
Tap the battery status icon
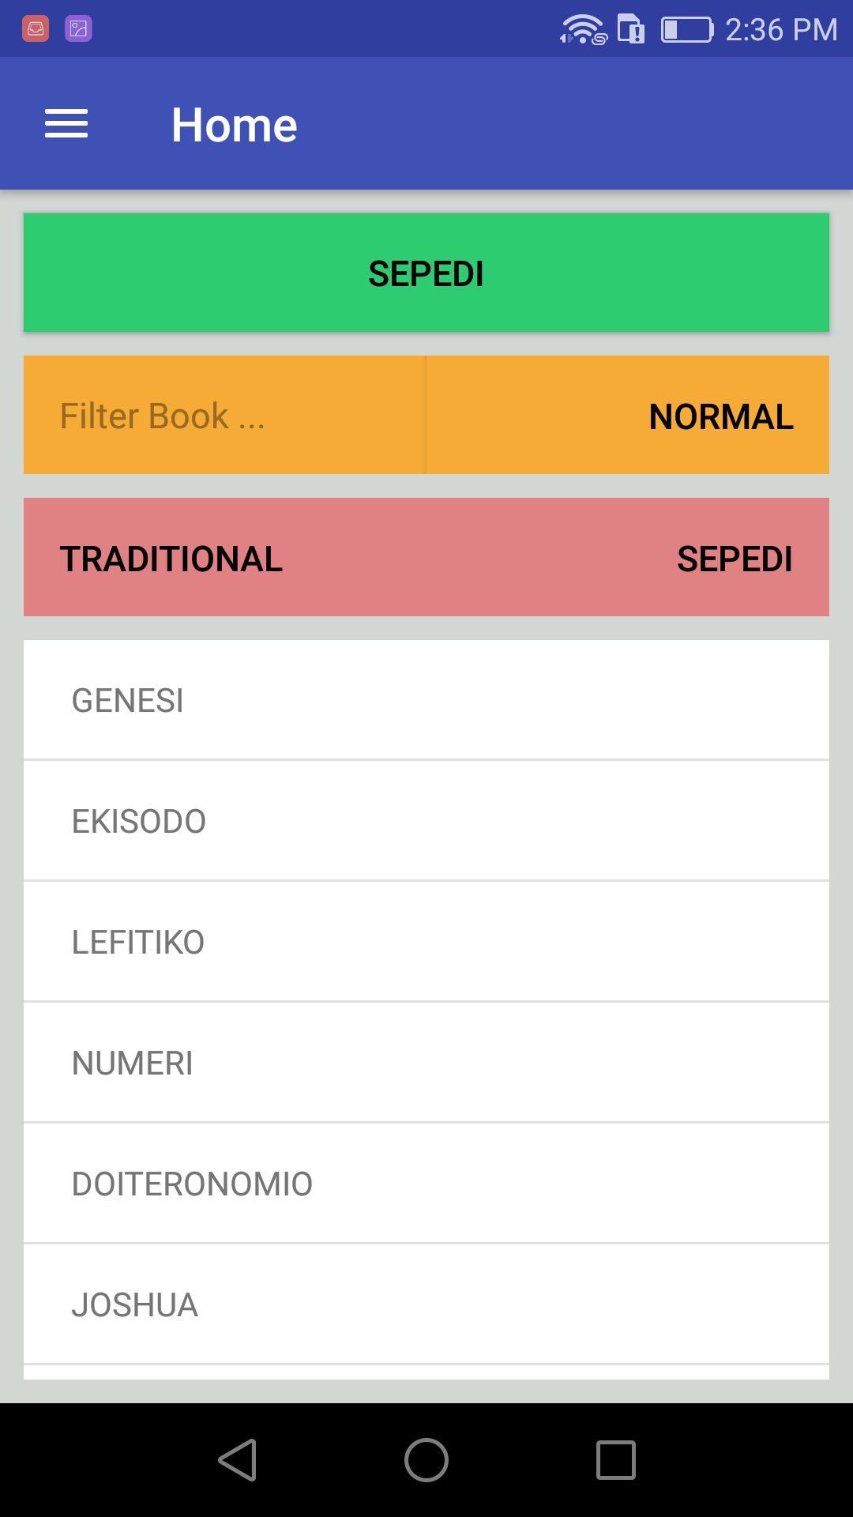(687, 30)
